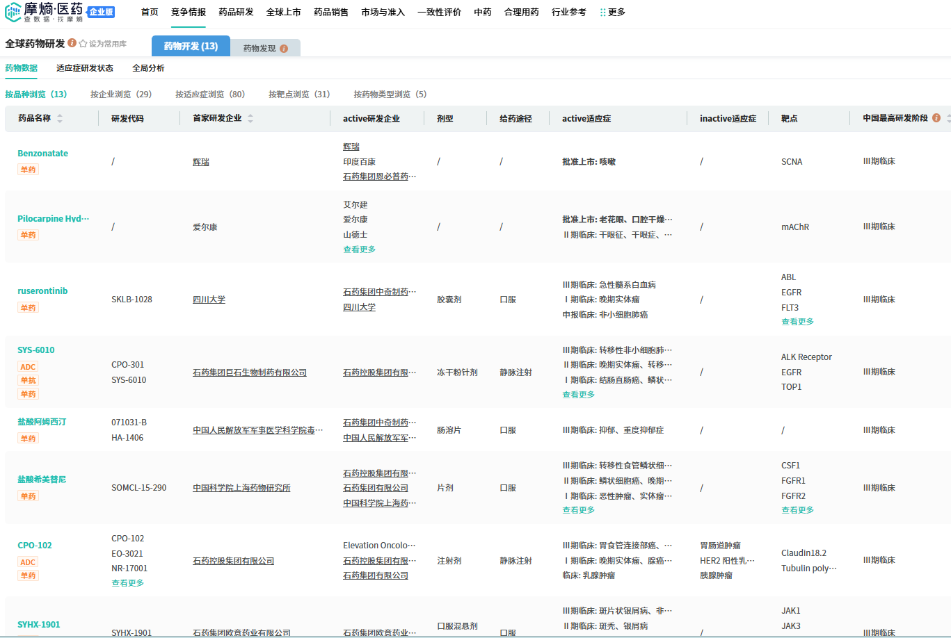The image size is (951, 638).
Task: Open the 更多 grid menu icon
Action: click(602, 13)
